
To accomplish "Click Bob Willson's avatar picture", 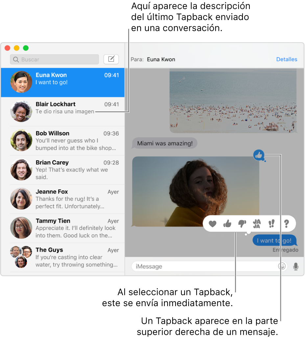I will coord(21,140).
